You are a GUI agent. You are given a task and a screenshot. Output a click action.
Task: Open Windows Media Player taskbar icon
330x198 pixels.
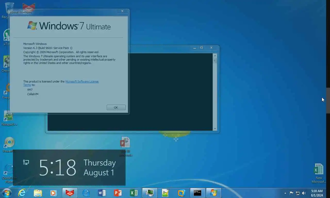pyautogui.click(x=53, y=193)
